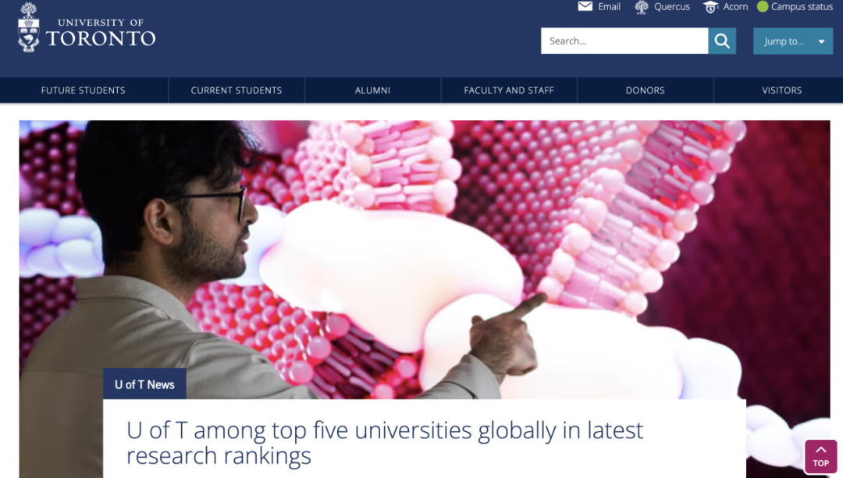Open the Jump to… menu
This screenshot has width=843, height=478.
tap(793, 41)
